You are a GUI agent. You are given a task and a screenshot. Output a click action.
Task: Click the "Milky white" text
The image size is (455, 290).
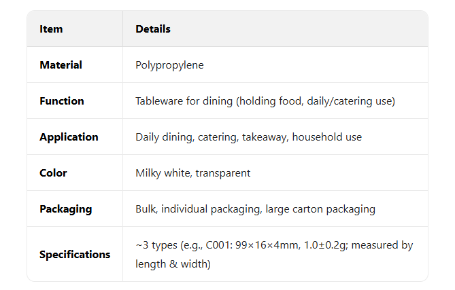pos(163,173)
